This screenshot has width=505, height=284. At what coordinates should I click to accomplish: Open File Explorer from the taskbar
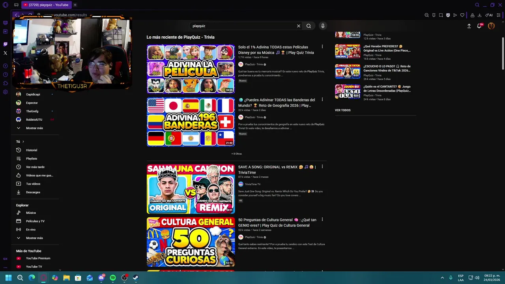point(66,278)
